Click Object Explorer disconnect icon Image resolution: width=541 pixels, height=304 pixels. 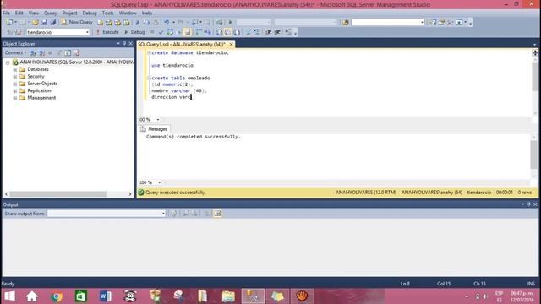pos(41,52)
